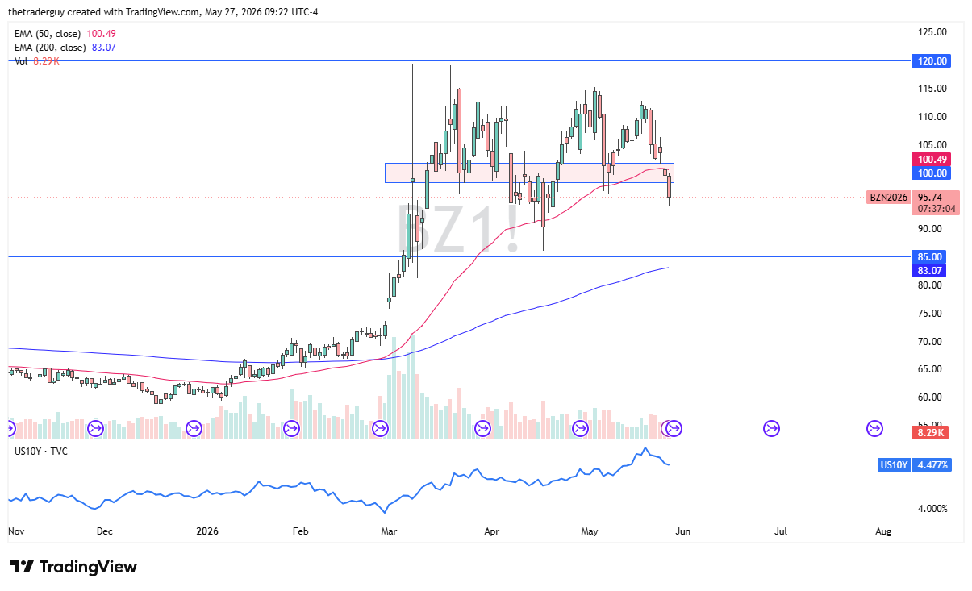
Task: Select the EMA (50, close) indicator legend
Action: 64,33
